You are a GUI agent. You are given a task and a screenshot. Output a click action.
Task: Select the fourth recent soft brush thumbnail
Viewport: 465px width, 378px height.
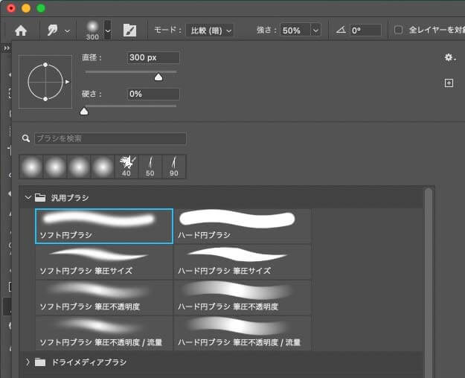[103, 167]
